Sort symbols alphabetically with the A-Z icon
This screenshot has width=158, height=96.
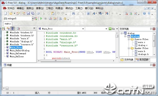point(3,29)
